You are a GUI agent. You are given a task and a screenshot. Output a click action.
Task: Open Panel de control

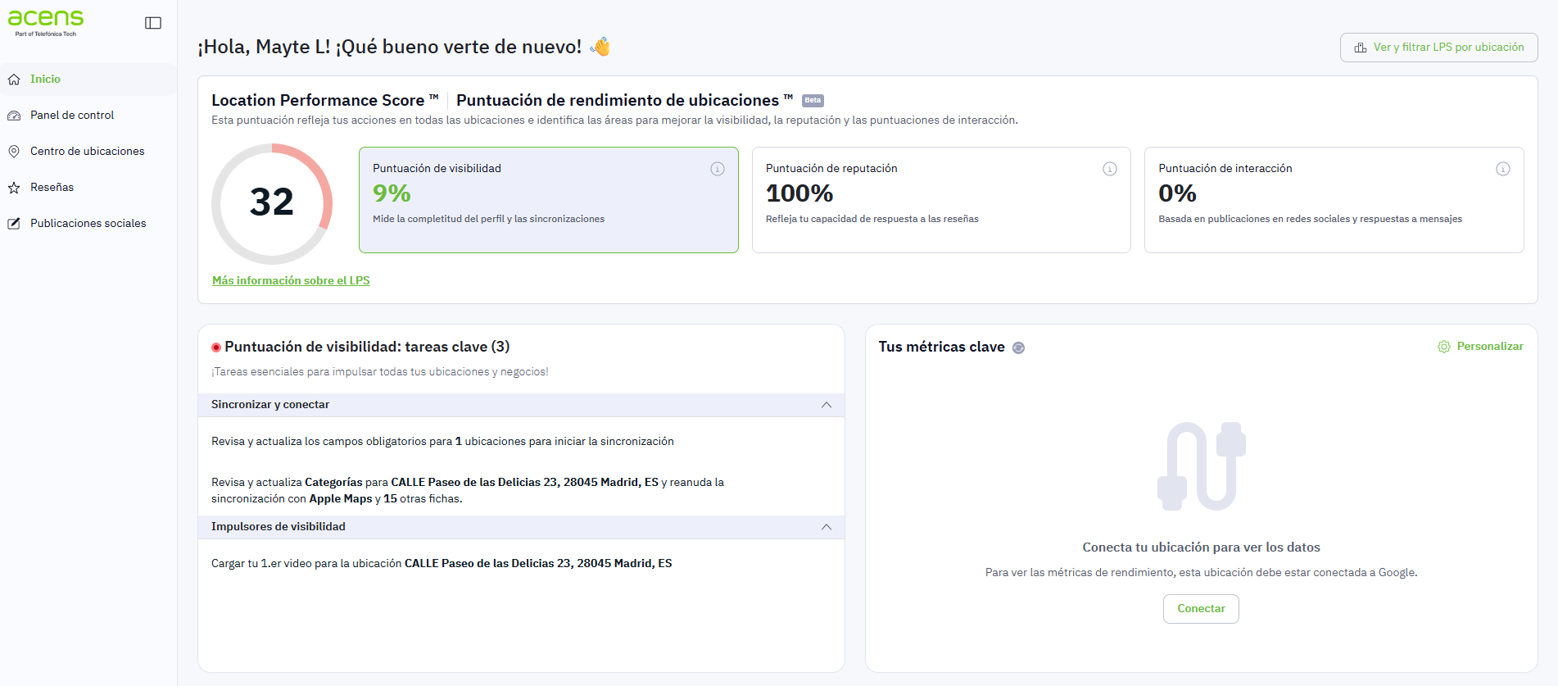(88, 116)
